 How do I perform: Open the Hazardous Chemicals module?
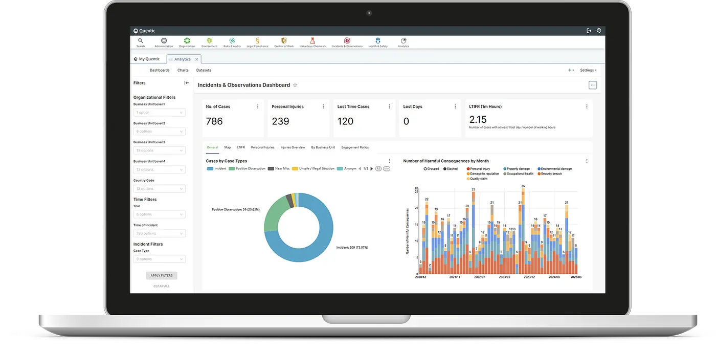click(x=312, y=42)
